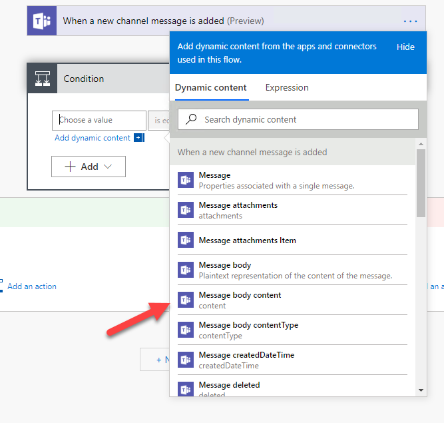Select Message body contentType item

pos(292,330)
